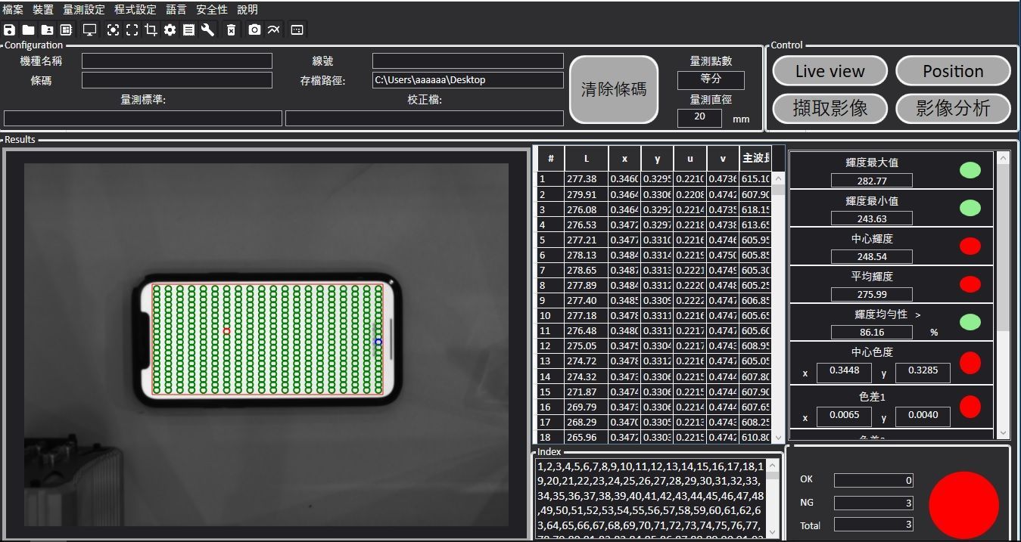This screenshot has height=542, width=1021.
Task: Select the crop tool icon
Action: coord(151,29)
